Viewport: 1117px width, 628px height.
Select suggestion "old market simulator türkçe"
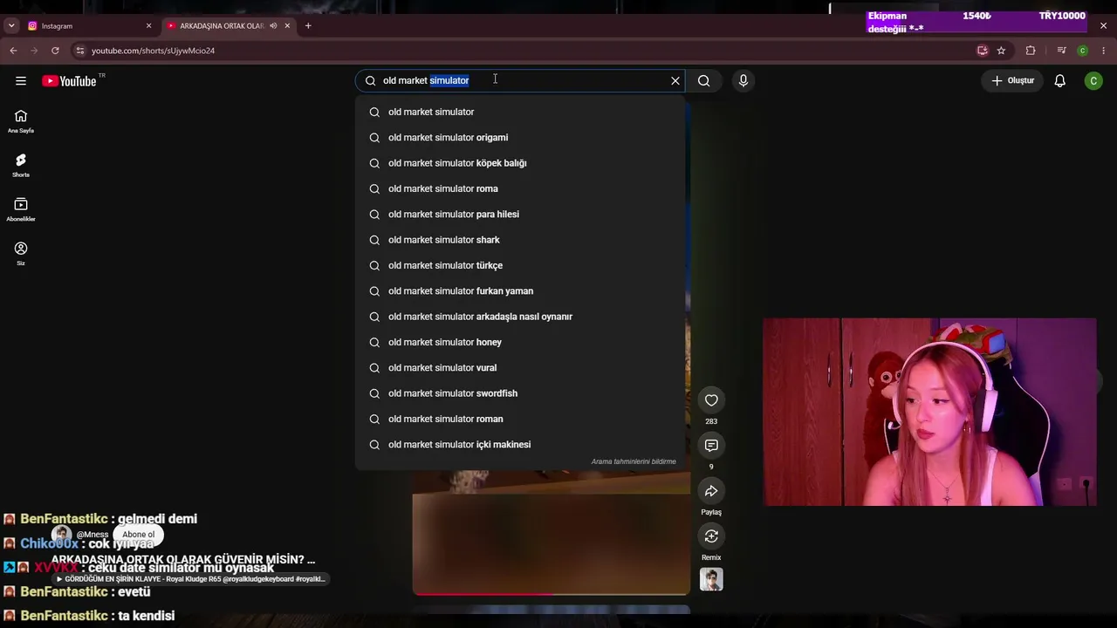(520, 265)
